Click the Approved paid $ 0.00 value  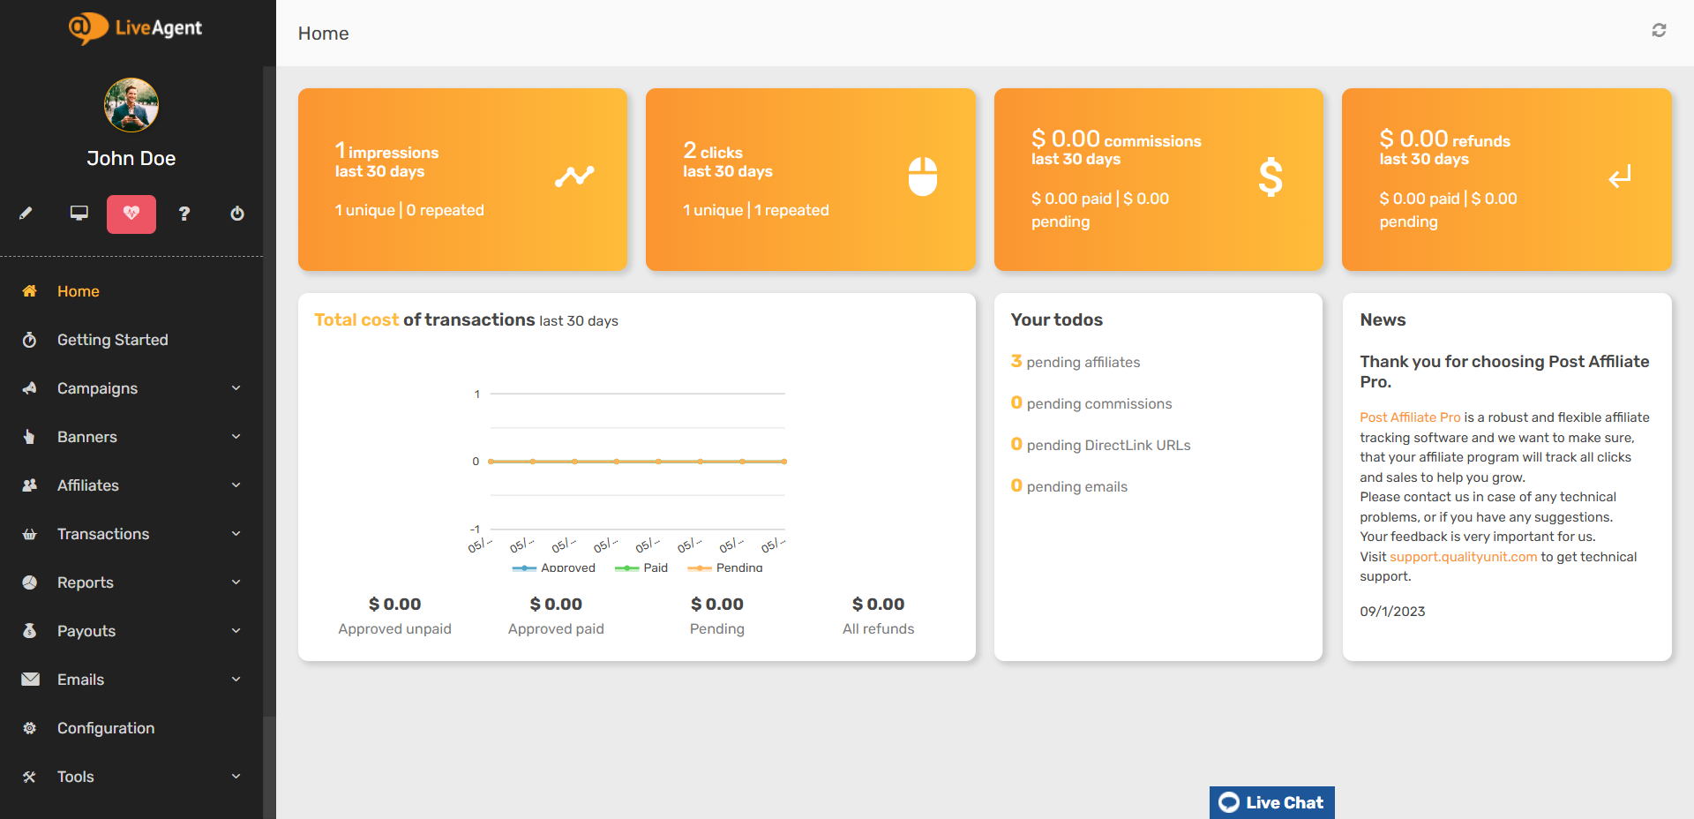pos(556,604)
